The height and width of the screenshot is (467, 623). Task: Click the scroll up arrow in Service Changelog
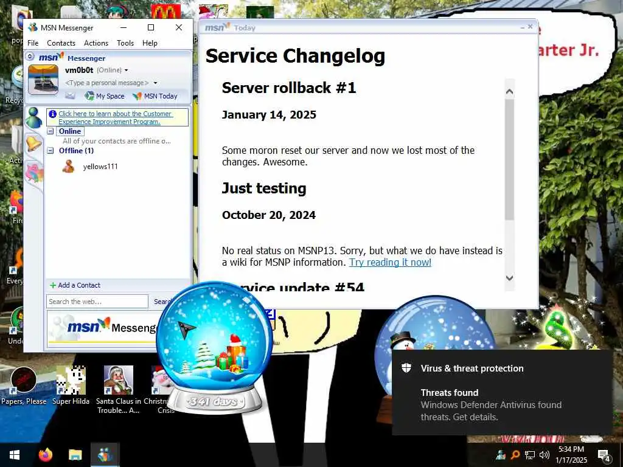click(509, 92)
